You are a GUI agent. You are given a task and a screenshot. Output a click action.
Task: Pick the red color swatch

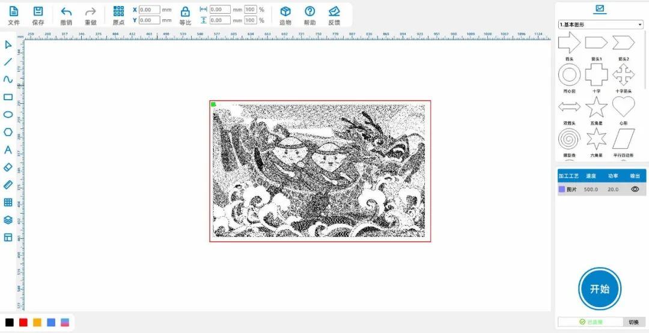point(23,322)
